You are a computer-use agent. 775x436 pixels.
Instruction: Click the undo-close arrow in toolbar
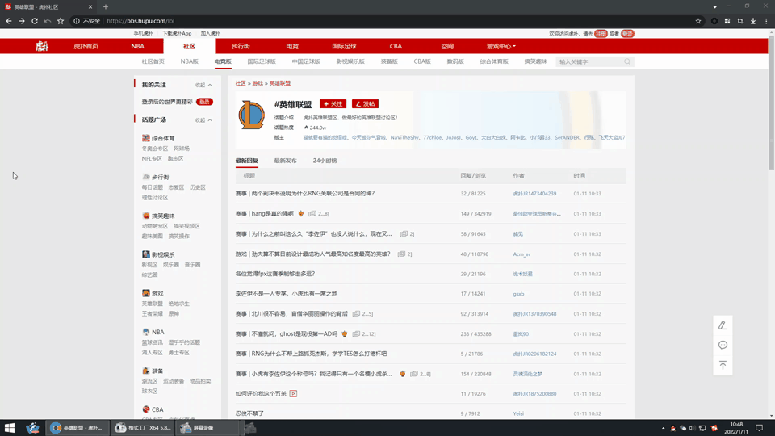[x=48, y=21]
